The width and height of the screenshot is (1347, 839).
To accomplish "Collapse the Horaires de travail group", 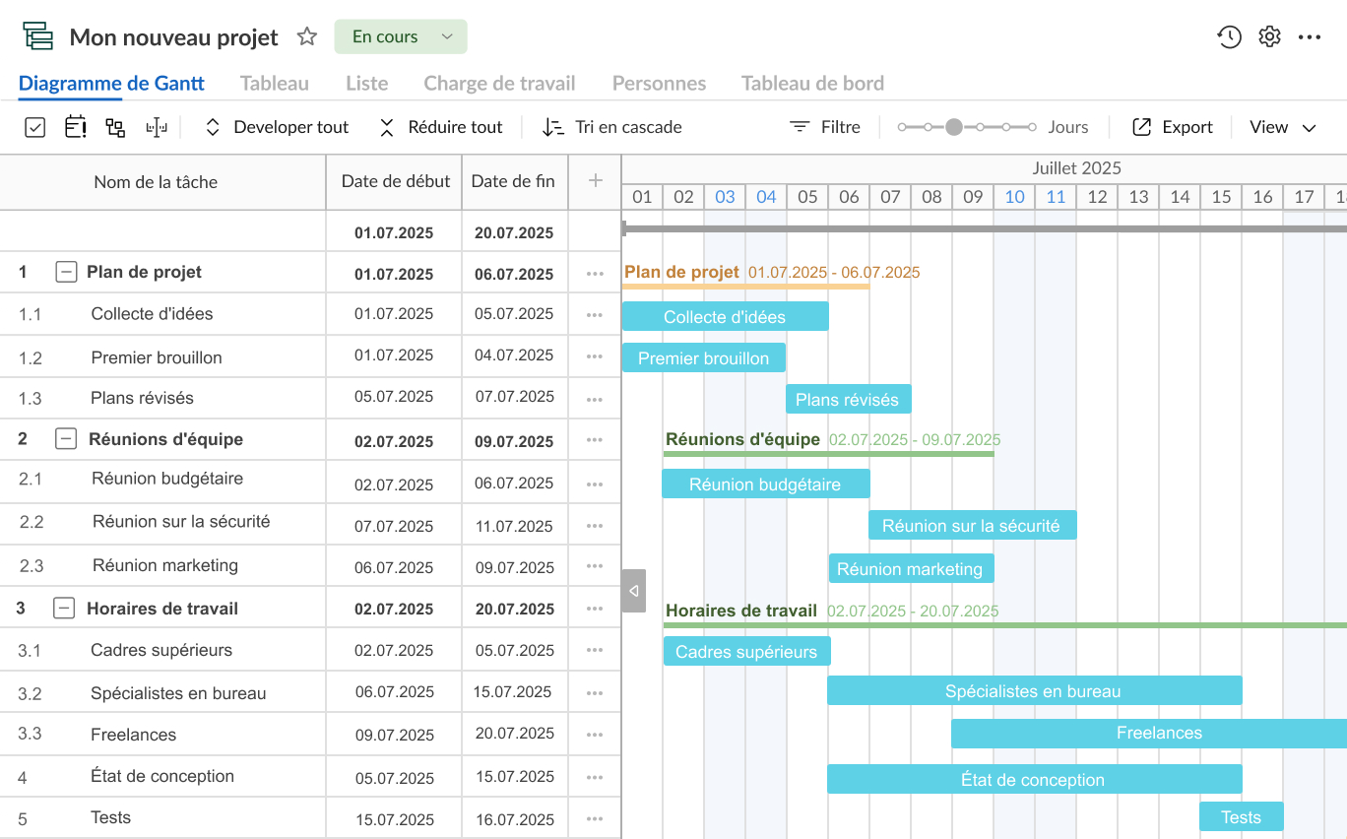I will [64, 608].
